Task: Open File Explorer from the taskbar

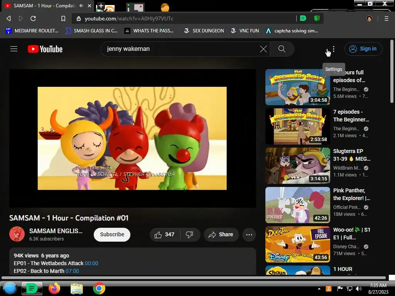Action: pos(77,288)
